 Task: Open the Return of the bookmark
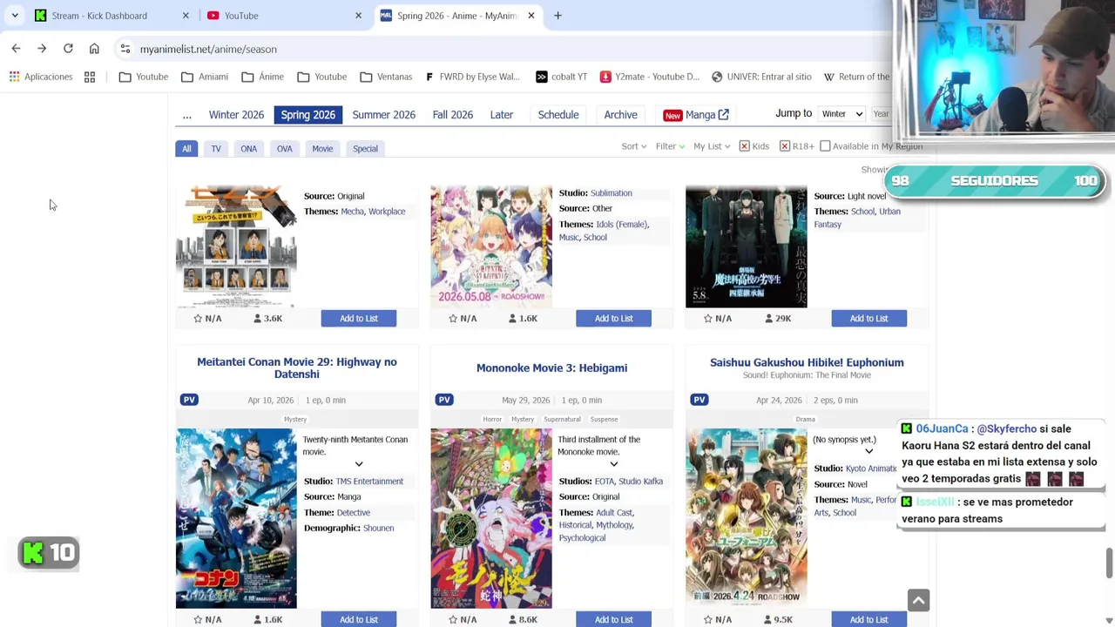pos(856,77)
